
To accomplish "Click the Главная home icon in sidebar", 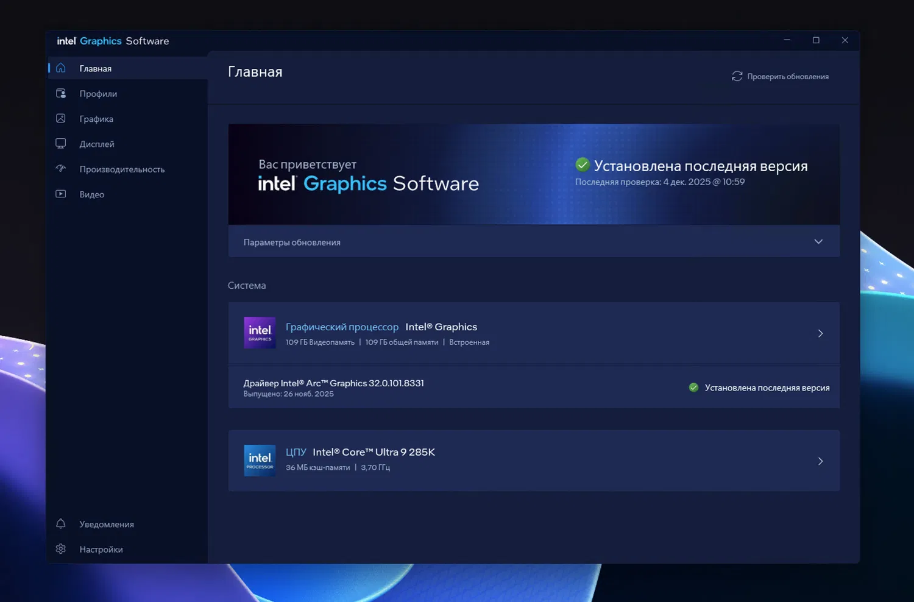I will pos(61,68).
